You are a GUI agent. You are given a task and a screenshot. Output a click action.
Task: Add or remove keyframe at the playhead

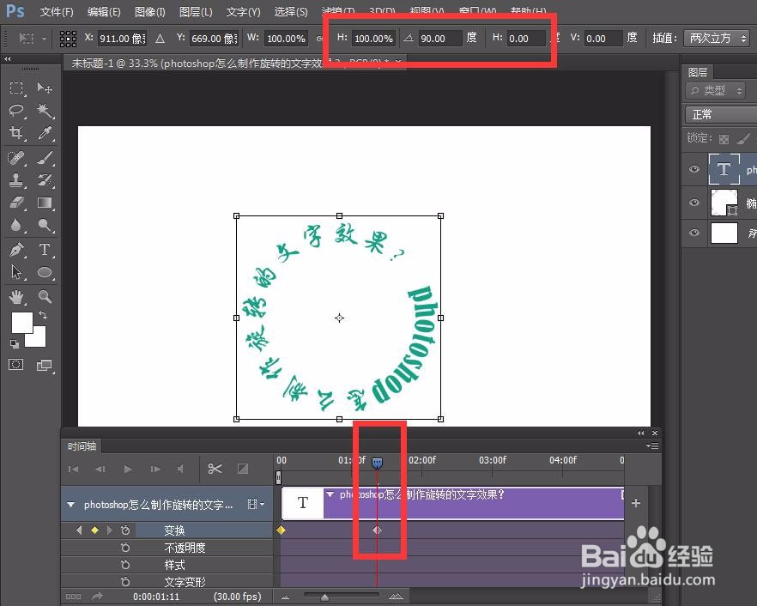[94, 530]
